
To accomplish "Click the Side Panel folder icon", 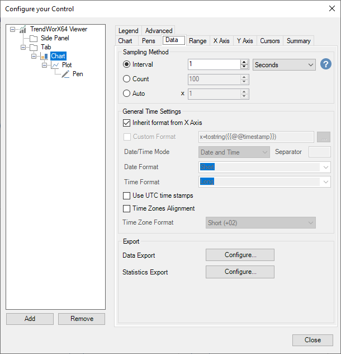I will point(34,38).
